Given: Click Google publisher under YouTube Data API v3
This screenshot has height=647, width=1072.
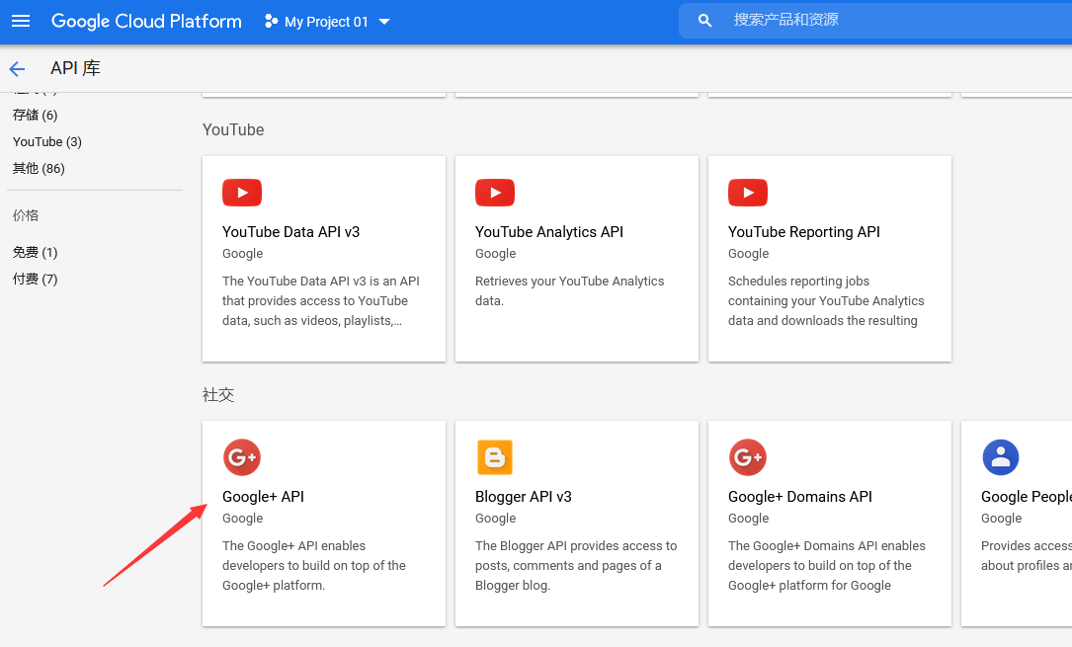Looking at the screenshot, I should click(243, 254).
